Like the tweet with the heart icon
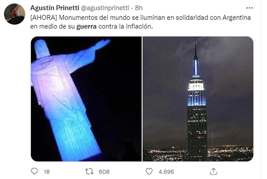The width and height of the screenshot is (267, 179). pyautogui.click(x=149, y=171)
